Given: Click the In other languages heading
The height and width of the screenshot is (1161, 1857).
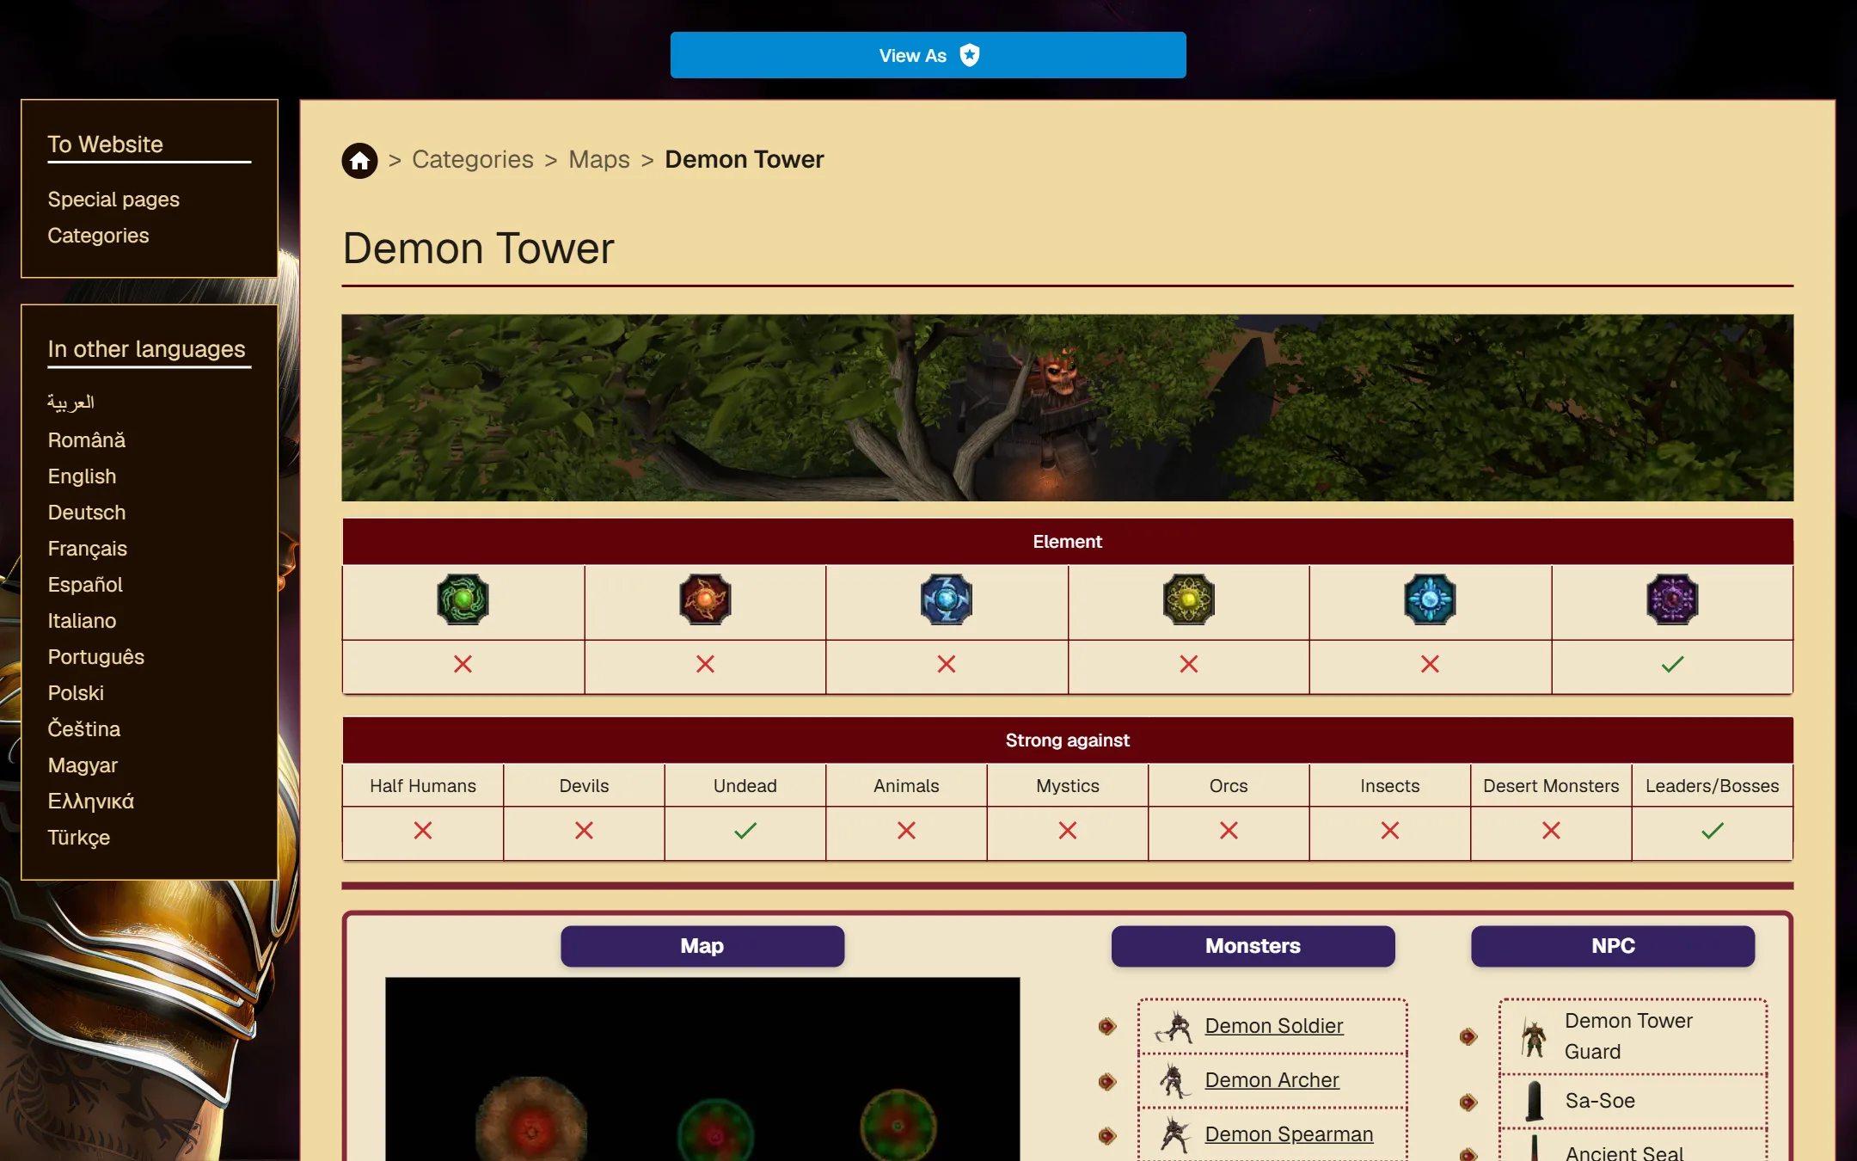Looking at the screenshot, I should coord(147,349).
